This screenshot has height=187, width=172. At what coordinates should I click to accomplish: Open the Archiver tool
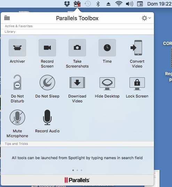click(17, 48)
